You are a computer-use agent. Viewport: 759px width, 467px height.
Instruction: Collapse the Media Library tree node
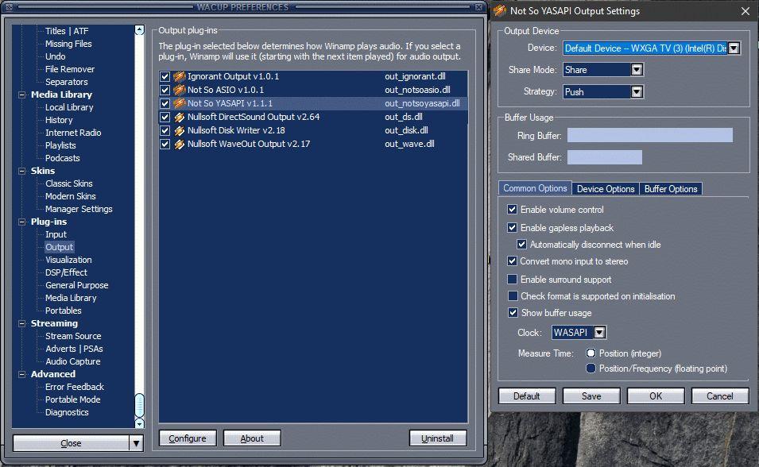[x=21, y=95]
